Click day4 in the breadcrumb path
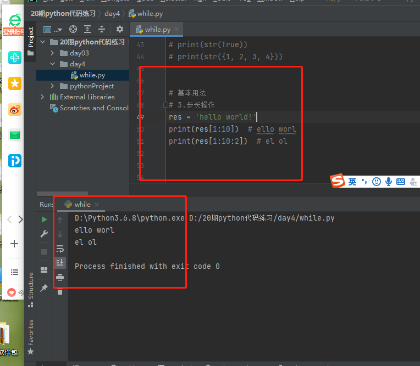This screenshot has height=366, width=420. point(112,14)
